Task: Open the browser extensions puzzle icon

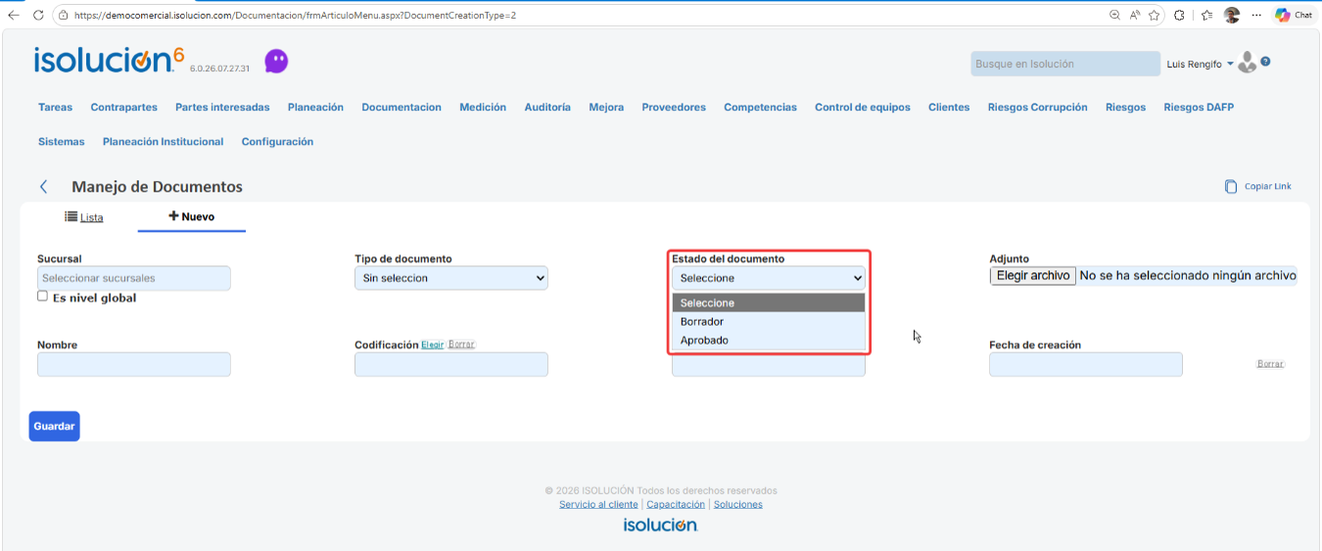Action: click(1180, 15)
